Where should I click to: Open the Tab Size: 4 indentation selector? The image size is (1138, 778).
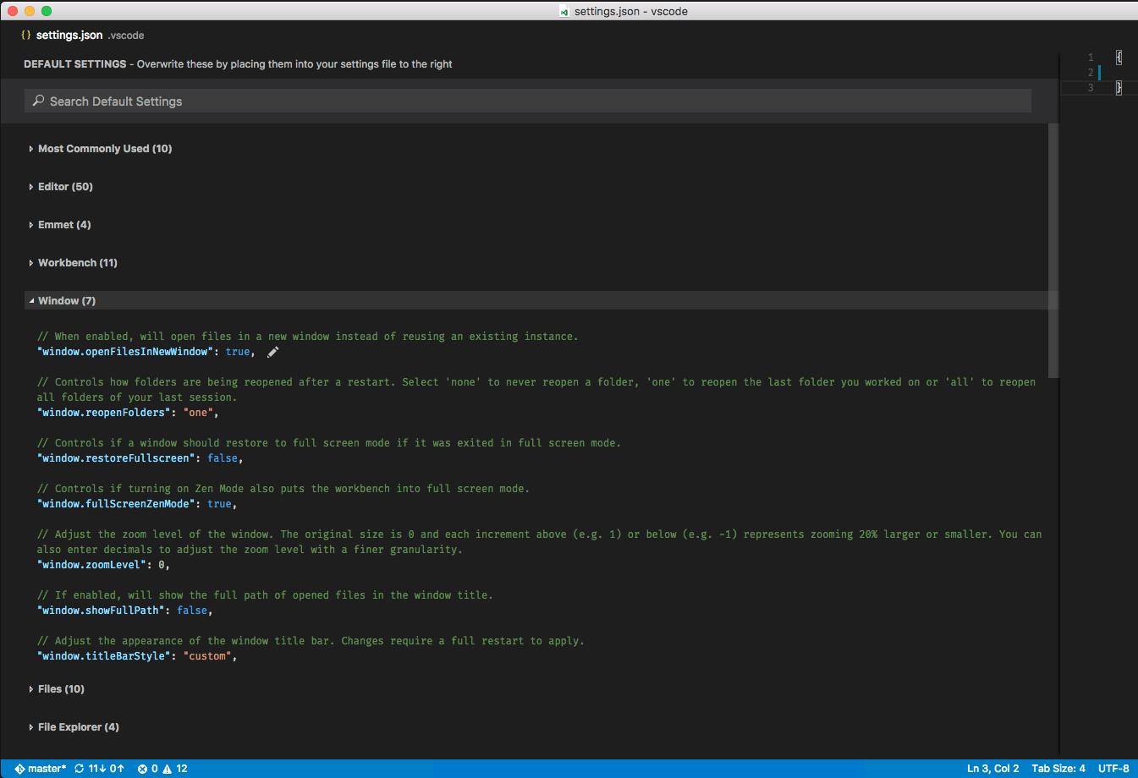pos(1058,769)
